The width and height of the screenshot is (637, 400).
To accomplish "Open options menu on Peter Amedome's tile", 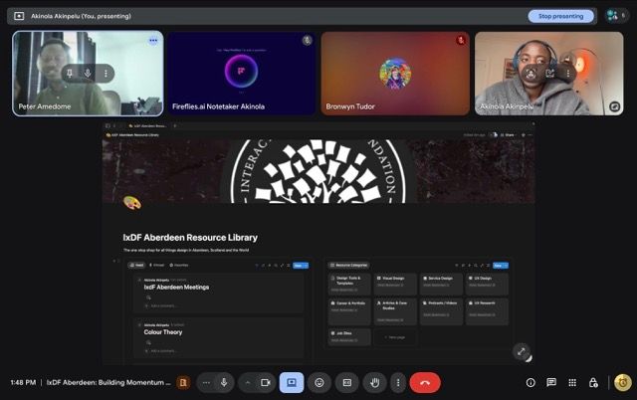I will point(153,41).
